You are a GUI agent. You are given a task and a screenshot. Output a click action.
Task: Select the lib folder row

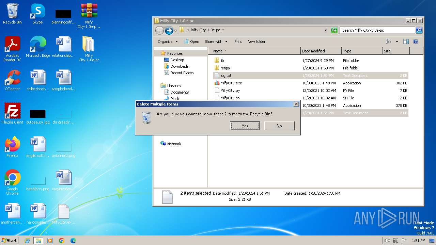click(310, 61)
